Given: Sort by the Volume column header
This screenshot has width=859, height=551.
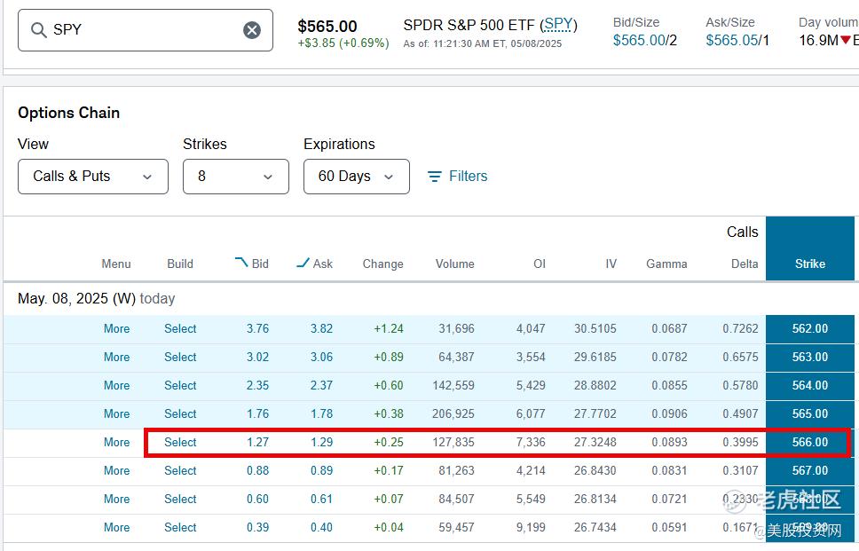Looking at the screenshot, I should coord(454,264).
